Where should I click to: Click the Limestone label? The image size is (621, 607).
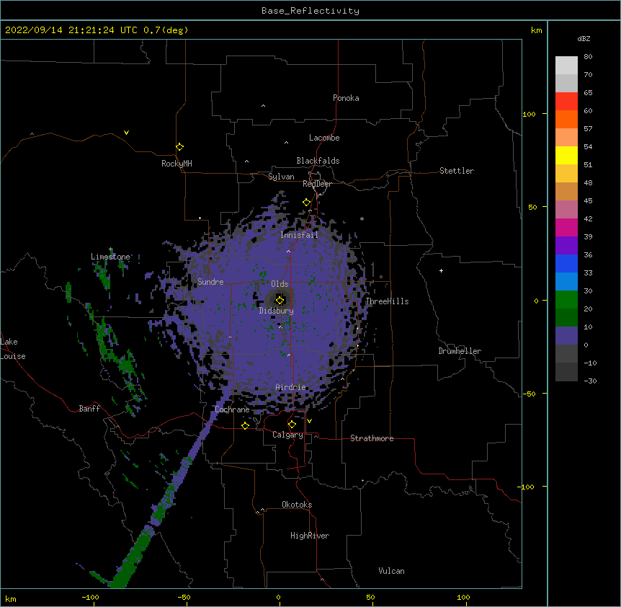(x=110, y=257)
